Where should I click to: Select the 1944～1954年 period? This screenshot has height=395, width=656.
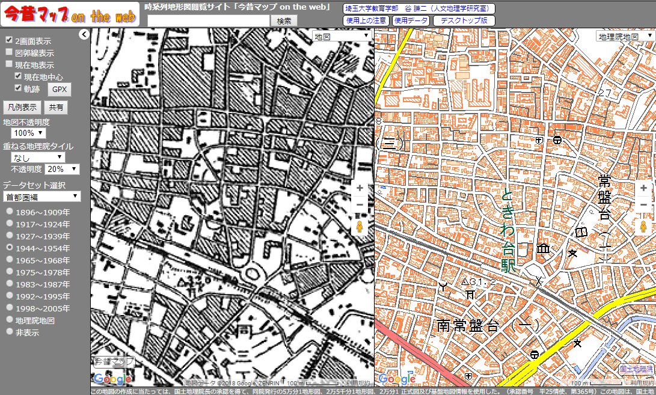click(x=9, y=248)
